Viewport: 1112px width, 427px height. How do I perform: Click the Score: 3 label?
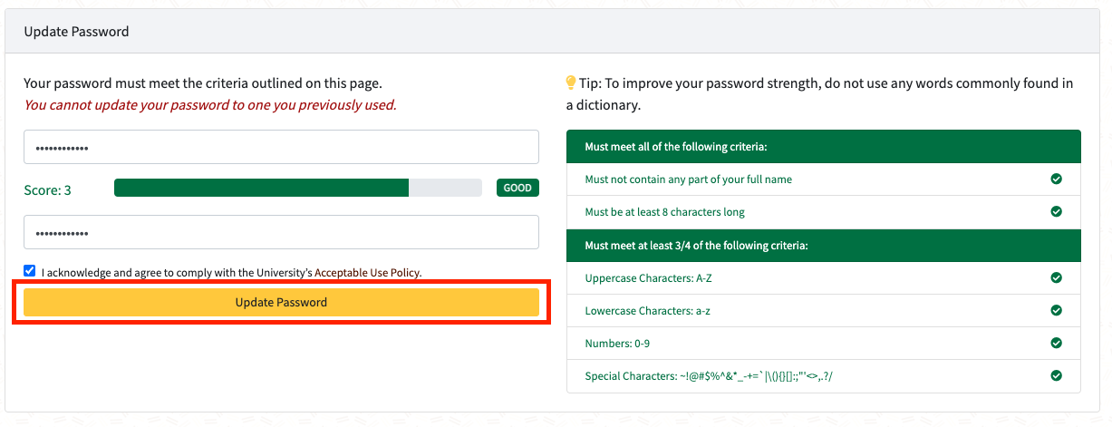(47, 190)
